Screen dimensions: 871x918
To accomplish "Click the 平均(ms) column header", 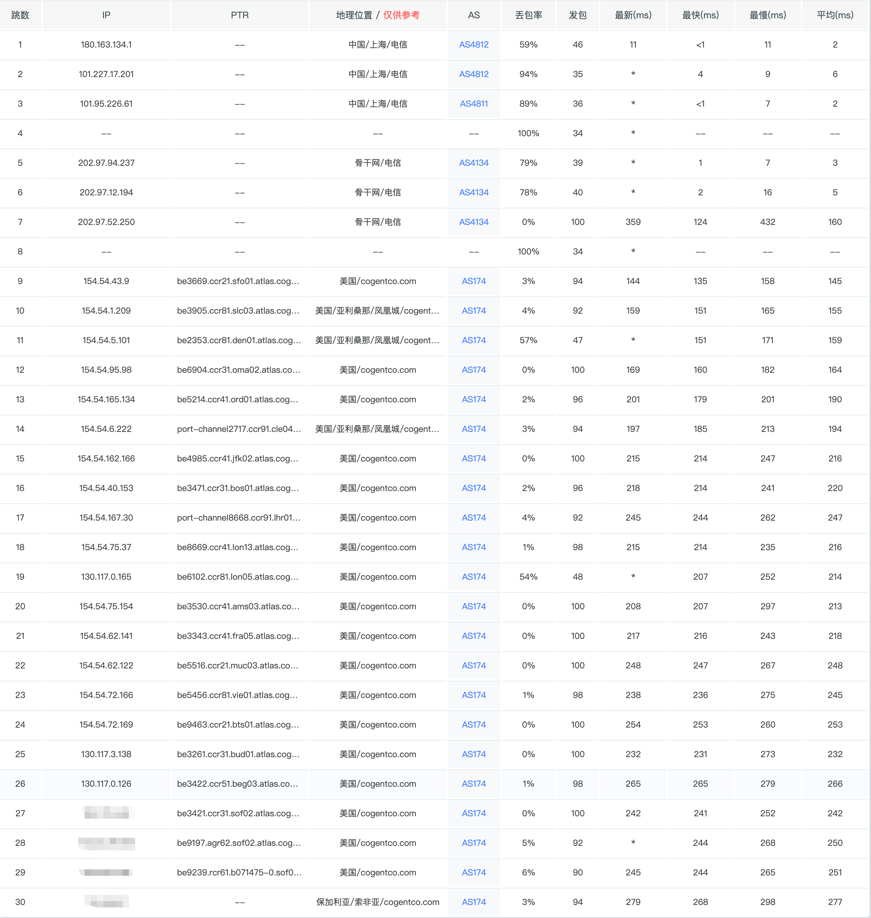I will [x=835, y=15].
